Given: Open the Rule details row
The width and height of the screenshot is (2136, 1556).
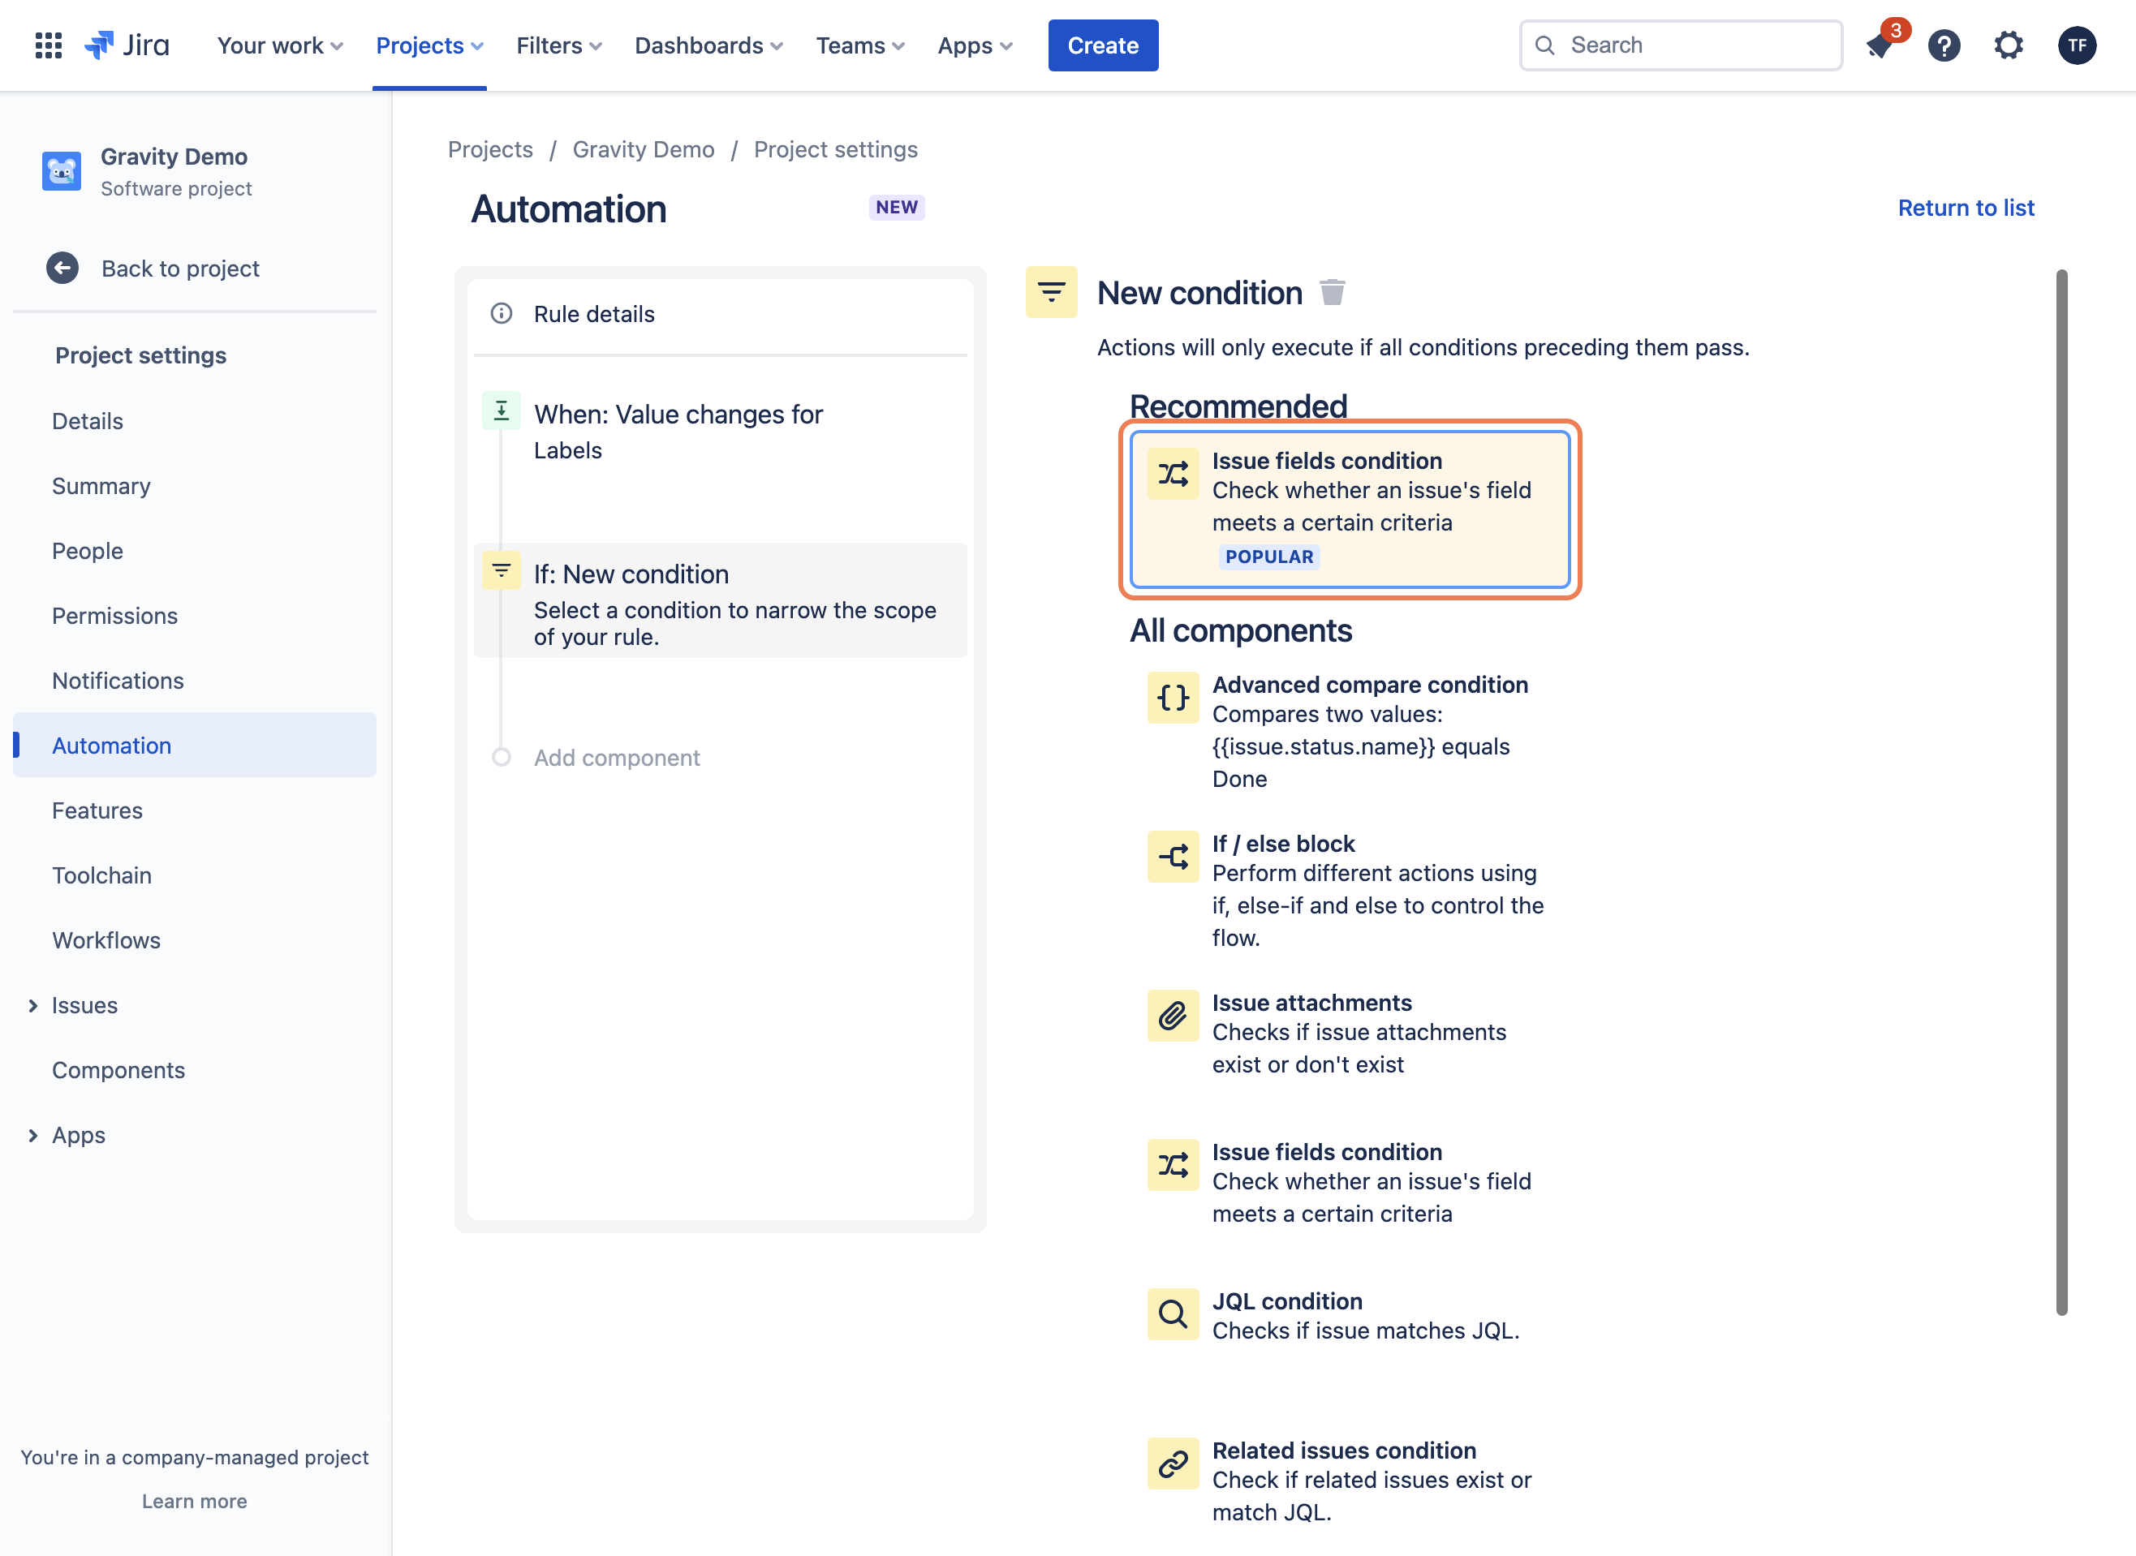Looking at the screenshot, I should (721, 314).
